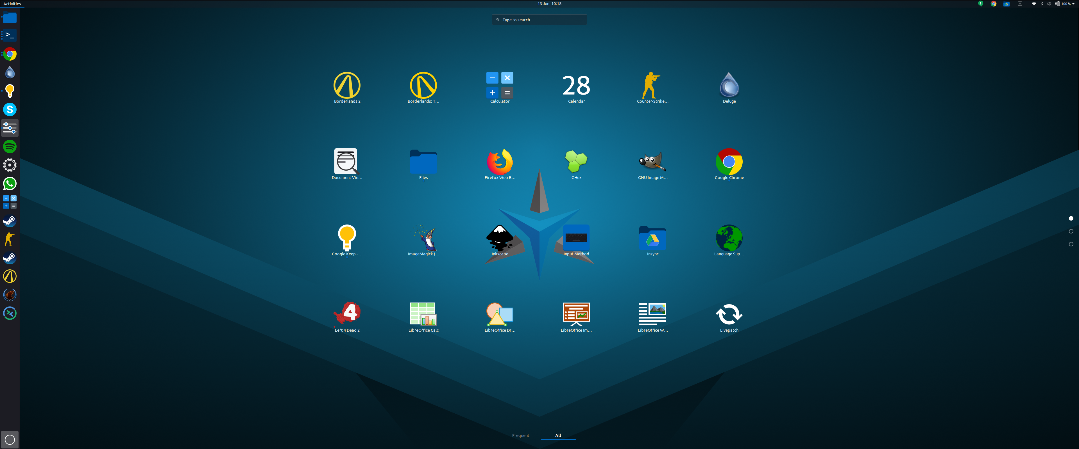
Task: Open WhatsApp from the dock
Action: click(10, 183)
